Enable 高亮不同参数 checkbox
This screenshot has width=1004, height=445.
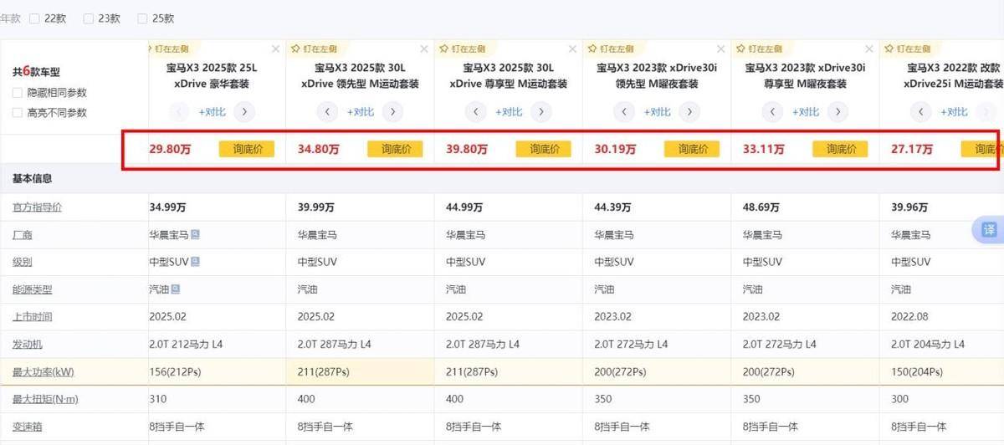point(18,113)
